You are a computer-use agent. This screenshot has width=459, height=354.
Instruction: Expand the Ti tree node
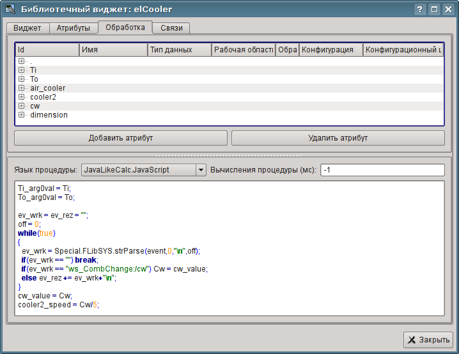(x=22, y=70)
